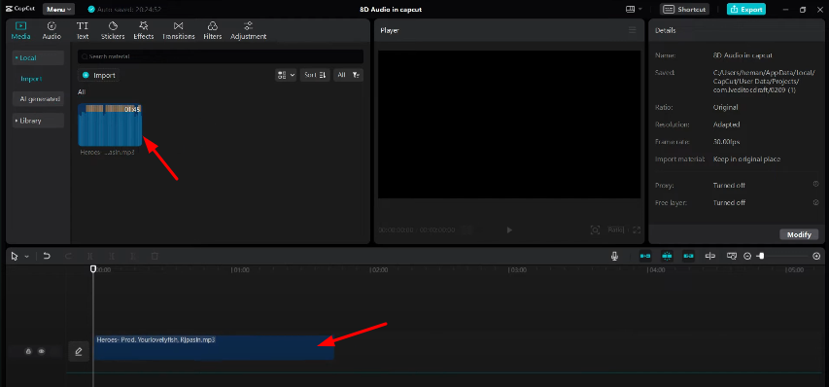Open the All filter dropdown
This screenshot has width=829, height=387.
click(348, 75)
